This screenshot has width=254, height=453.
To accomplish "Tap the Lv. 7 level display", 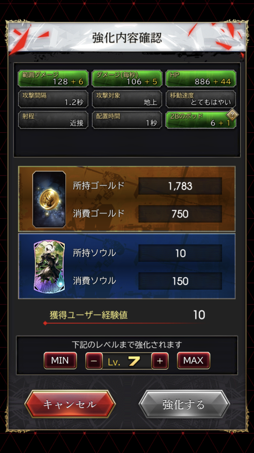I will click(127, 361).
